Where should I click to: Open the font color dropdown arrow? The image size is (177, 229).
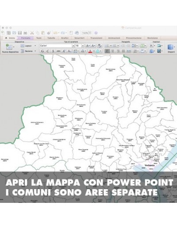pos(94,51)
